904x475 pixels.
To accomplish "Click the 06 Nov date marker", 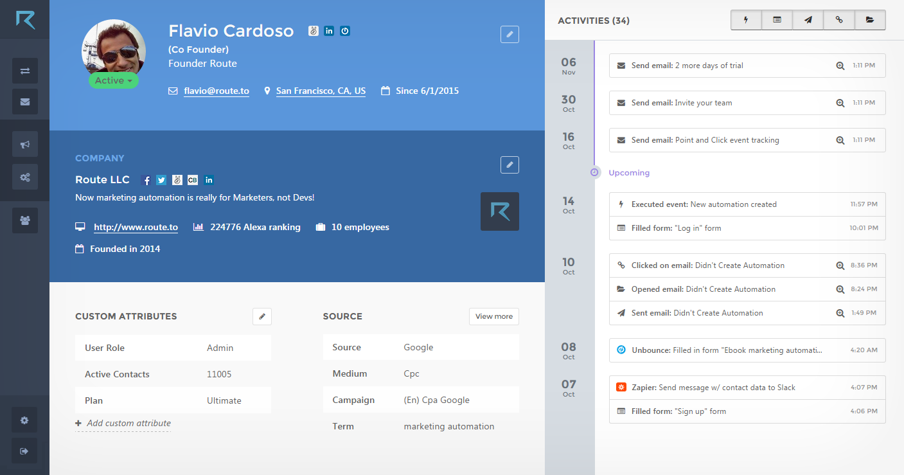I will pyautogui.click(x=569, y=66).
